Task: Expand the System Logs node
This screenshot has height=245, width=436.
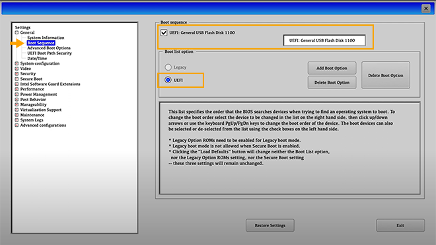Action: point(17,120)
